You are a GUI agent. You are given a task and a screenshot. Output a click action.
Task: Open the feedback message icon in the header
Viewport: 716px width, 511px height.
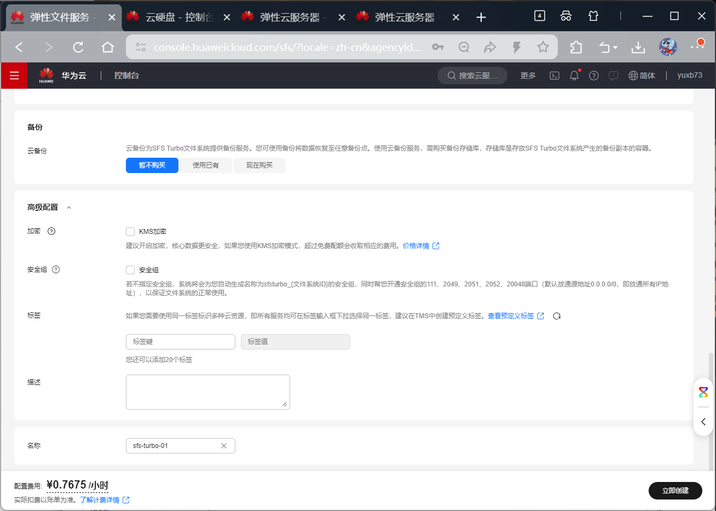click(x=614, y=76)
